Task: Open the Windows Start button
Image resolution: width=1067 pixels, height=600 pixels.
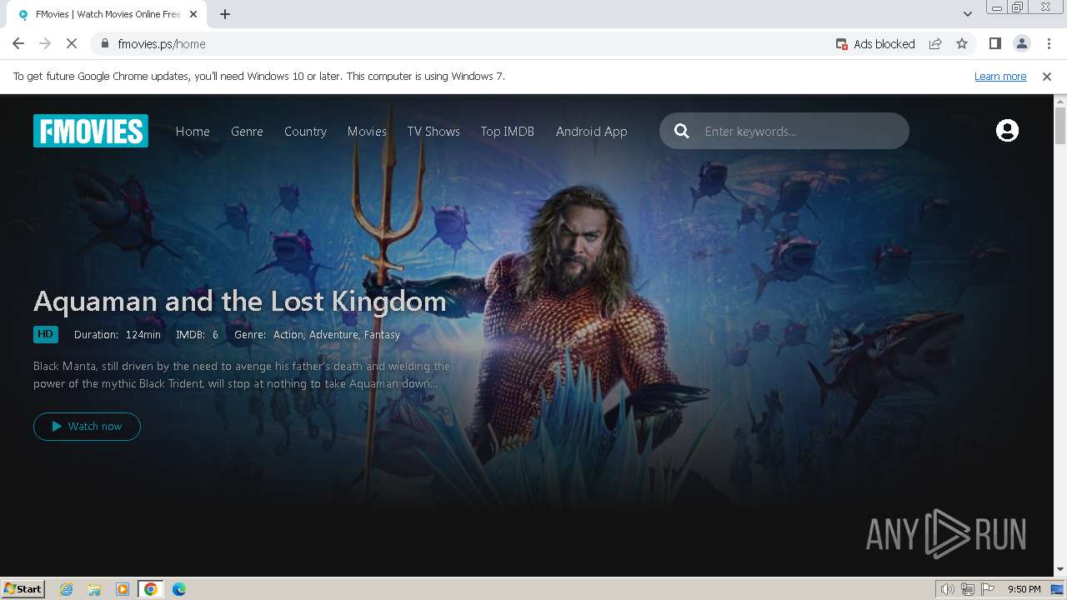Action: 23,588
